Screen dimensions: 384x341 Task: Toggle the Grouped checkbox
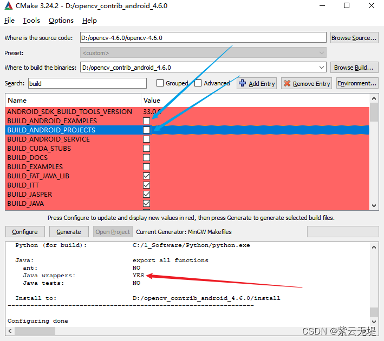pos(160,83)
